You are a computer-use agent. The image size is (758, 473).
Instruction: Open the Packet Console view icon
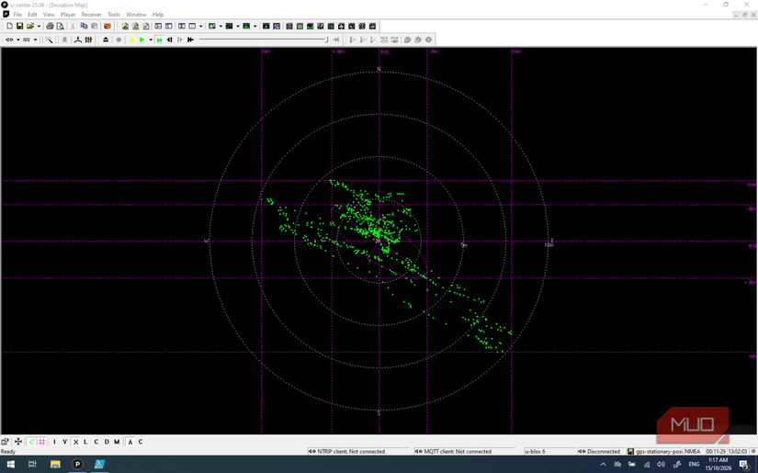click(125, 26)
